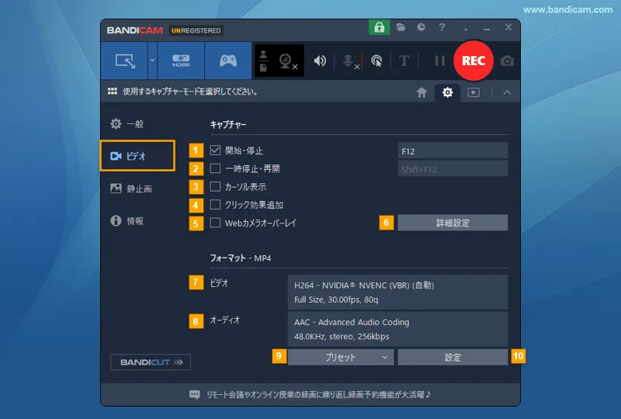The width and height of the screenshot is (621, 419).
Task: Click the grid icon beside capture mode message
Action: [113, 92]
